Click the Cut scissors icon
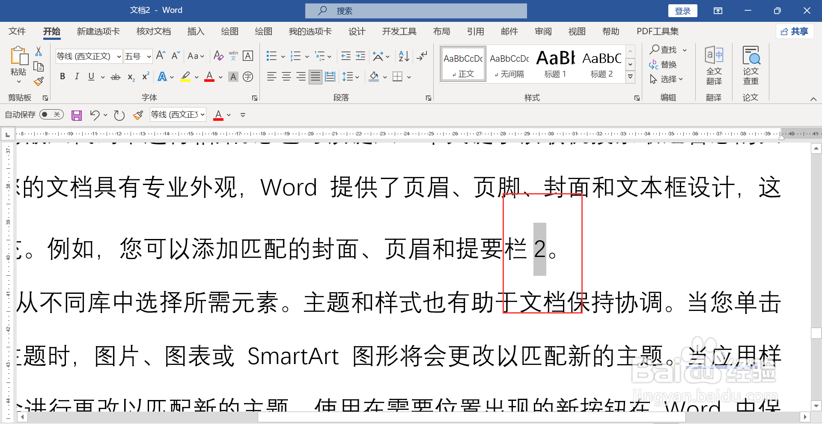 (x=39, y=51)
